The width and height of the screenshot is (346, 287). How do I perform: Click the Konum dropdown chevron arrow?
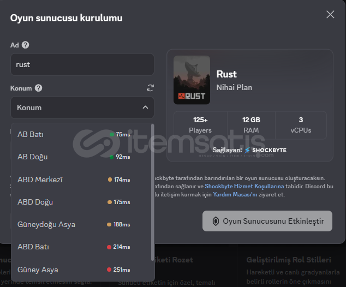tap(145, 107)
